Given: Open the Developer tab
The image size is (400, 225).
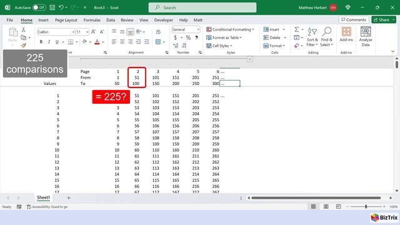Looking at the screenshot, I should [164, 20].
